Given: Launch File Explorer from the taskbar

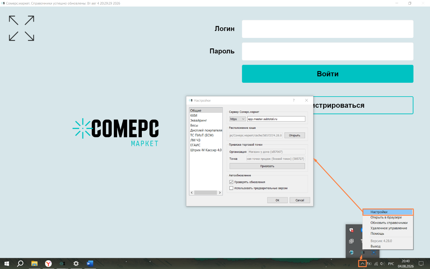Looking at the screenshot, I should click(34, 264).
